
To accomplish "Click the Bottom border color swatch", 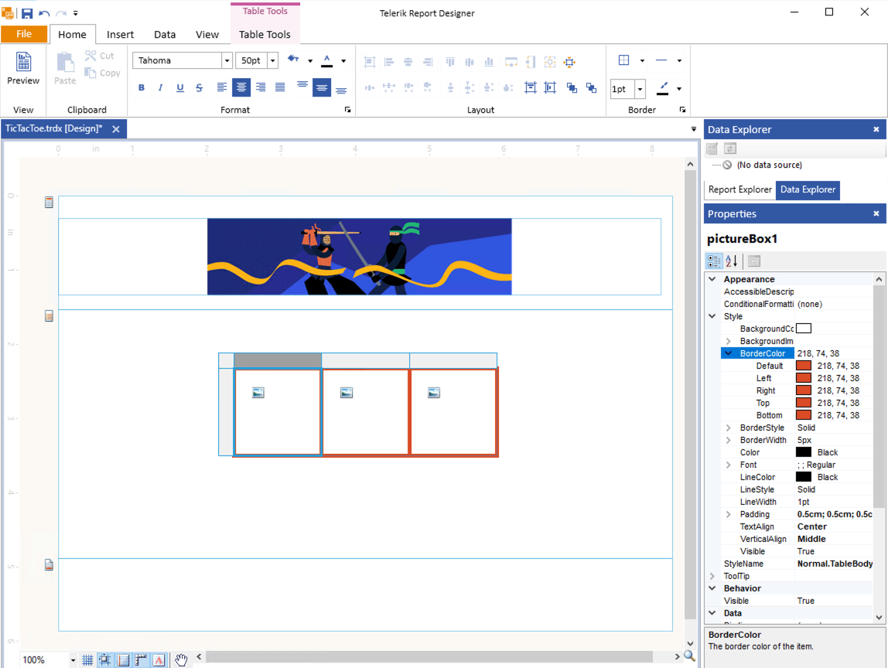I will pyautogui.click(x=804, y=415).
